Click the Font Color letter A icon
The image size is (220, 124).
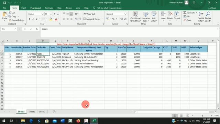tap(56, 19)
